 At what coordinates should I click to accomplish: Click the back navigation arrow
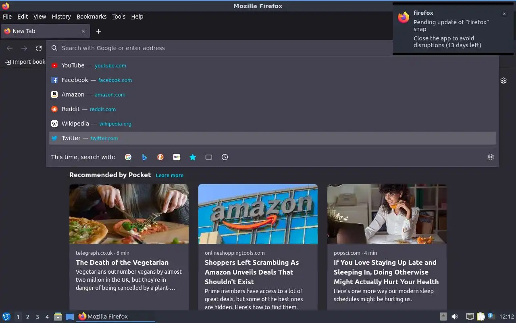point(10,48)
